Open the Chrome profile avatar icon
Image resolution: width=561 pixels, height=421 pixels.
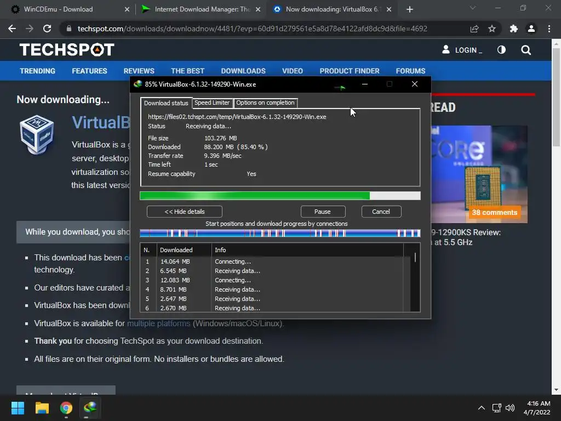point(531,29)
